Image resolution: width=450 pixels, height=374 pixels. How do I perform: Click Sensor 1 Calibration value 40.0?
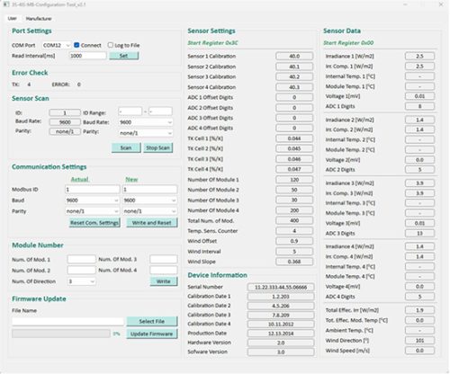tap(294, 56)
